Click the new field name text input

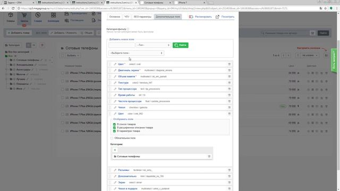click(122, 45)
